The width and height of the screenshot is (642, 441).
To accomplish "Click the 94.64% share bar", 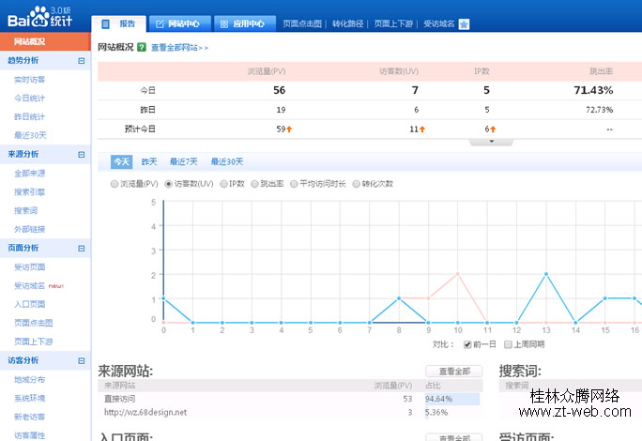I will point(452,399).
